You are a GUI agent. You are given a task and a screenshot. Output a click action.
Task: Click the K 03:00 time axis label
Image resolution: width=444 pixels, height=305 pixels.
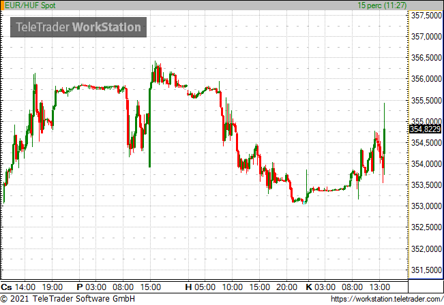click(x=321, y=287)
